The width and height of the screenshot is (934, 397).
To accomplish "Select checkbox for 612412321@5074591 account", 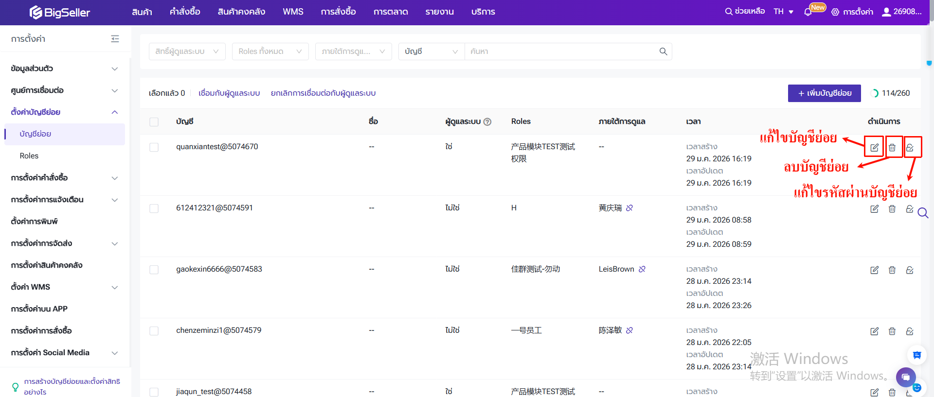I will pyautogui.click(x=154, y=208).
